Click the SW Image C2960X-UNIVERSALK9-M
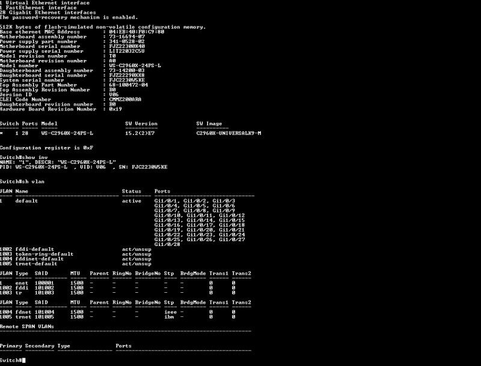Screen dimensions: 481x366 (x=229, y=133)
